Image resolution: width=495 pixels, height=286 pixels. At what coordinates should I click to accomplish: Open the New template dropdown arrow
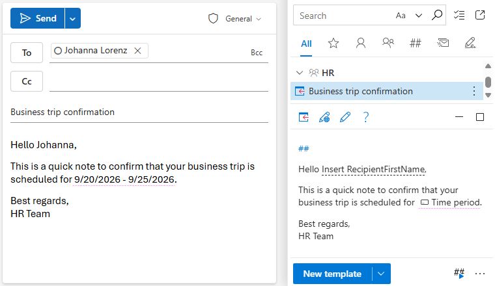click(x=381, y=274)
